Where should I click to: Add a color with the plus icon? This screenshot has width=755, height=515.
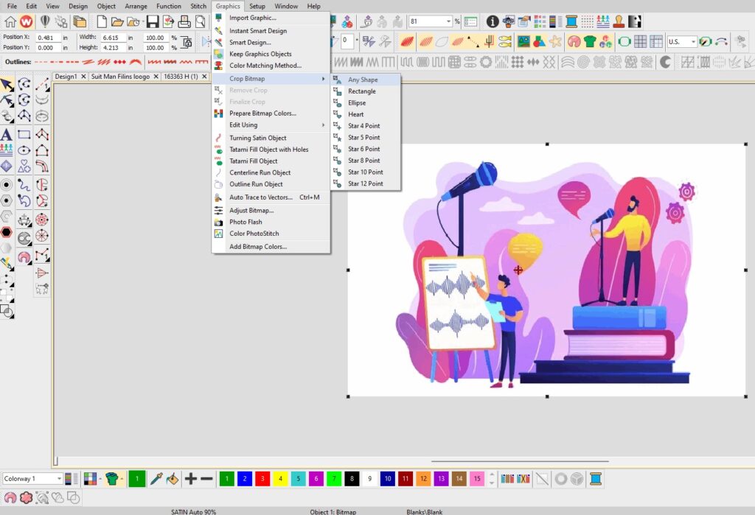(x=191, y=478)
